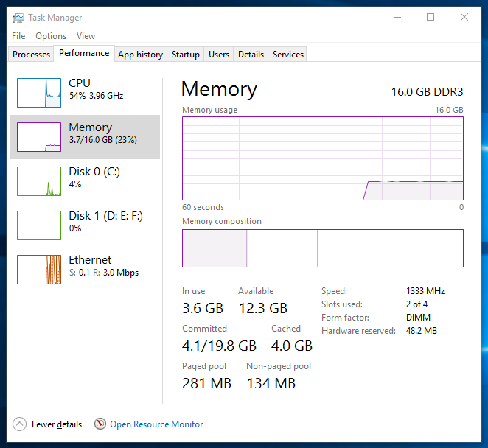Open the Options menu
Screen dimensions: 488x448
pyautogui.click(x=51, y=36)
